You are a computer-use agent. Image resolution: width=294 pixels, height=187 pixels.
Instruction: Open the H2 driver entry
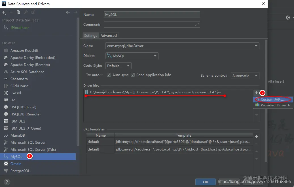[x=12, y=100]
